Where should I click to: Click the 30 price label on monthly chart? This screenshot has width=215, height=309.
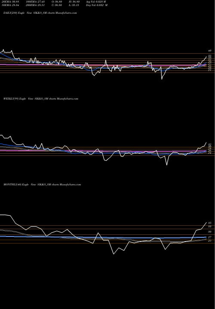pos(210,232)
